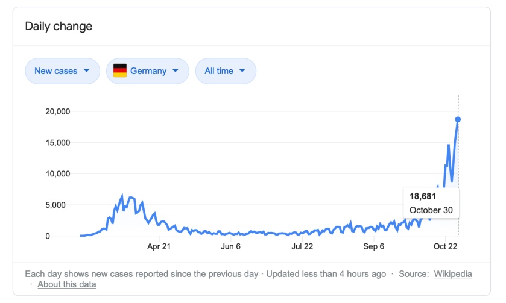Click the arrow beside Germany
The width and height of the screenshot is (506, 303).
(x=176, y=71)
